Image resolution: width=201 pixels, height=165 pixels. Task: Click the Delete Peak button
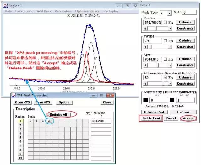pyautogui.click(x=151, y=118)
